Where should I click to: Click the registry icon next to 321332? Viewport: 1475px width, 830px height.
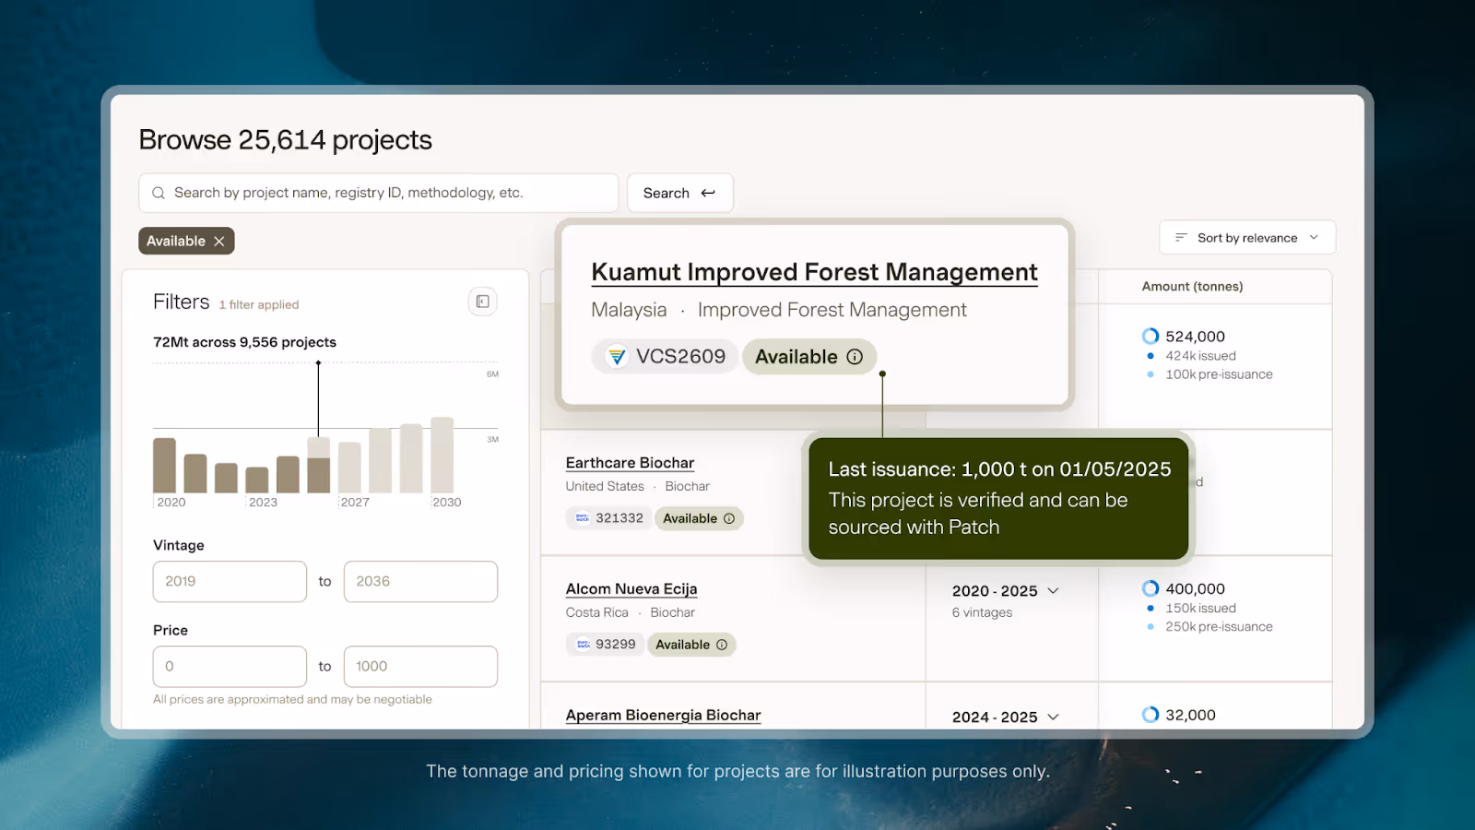583,518
